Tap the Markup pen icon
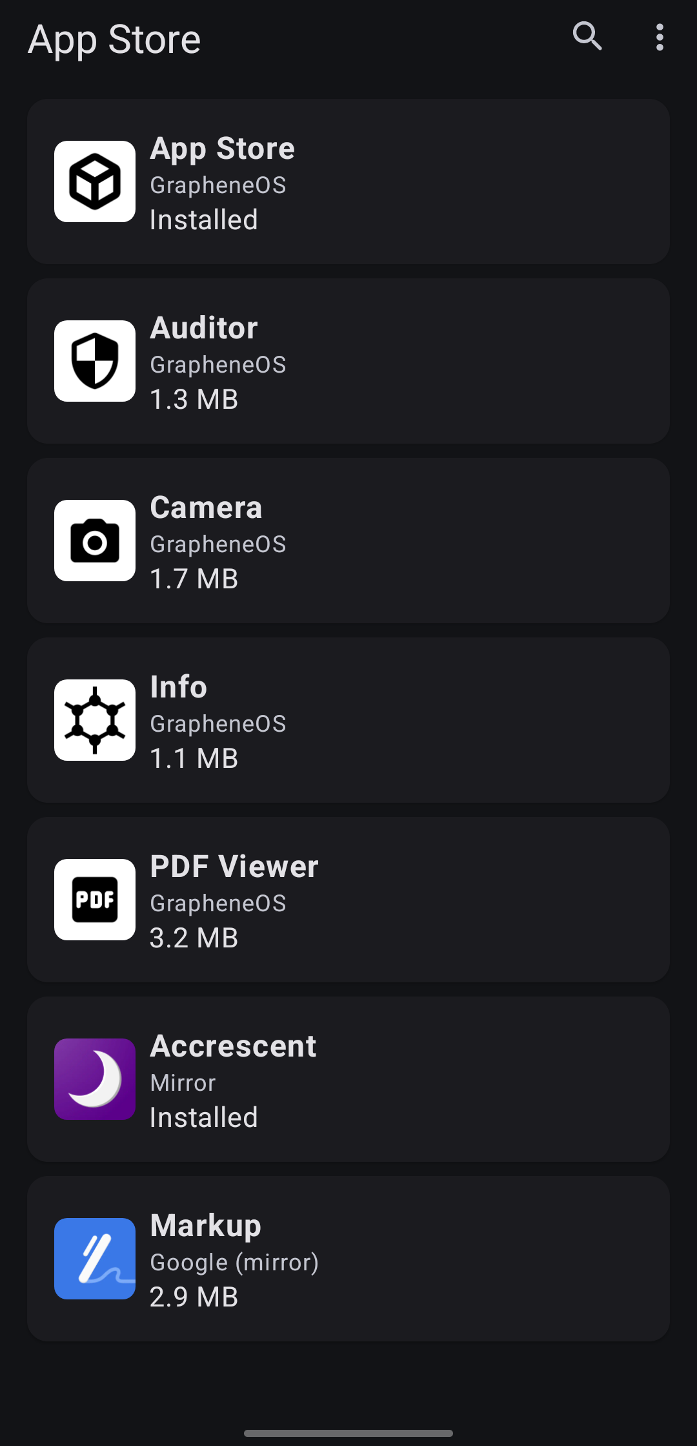The width and height of the screenshot is (697, 1446). pos(95,1259)
